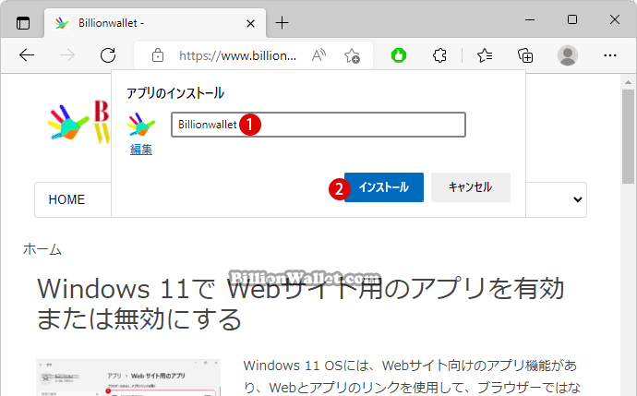Select the Billionwallet browser tab
Screen dimensions: 637x396
point(155,23)
